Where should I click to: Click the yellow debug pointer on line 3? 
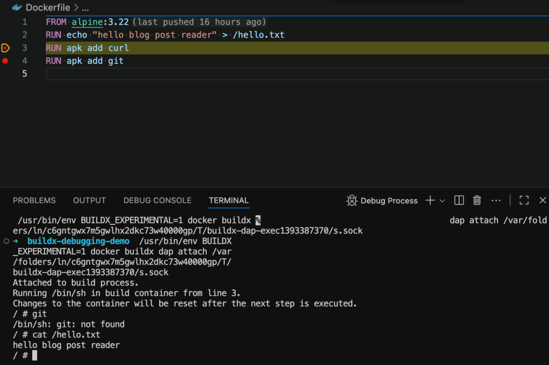[x=6, y=47]
